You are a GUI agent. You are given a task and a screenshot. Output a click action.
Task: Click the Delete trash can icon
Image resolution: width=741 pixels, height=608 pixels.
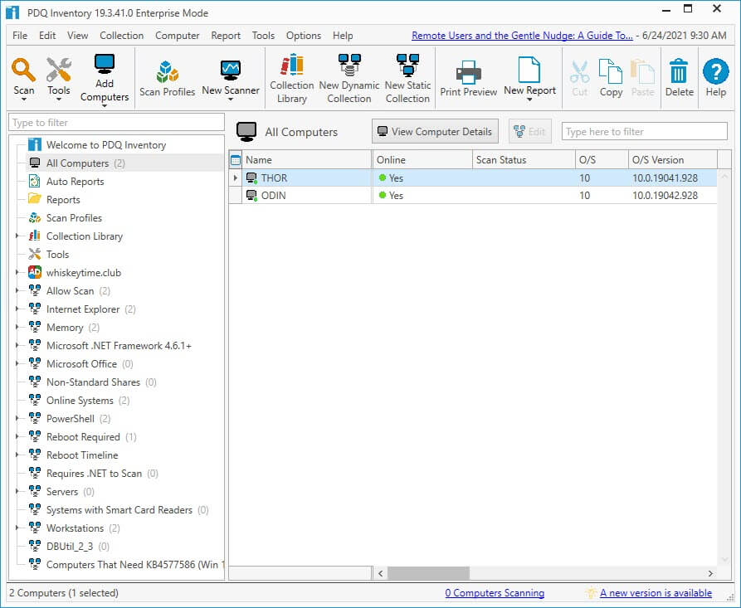click(679, 71)
